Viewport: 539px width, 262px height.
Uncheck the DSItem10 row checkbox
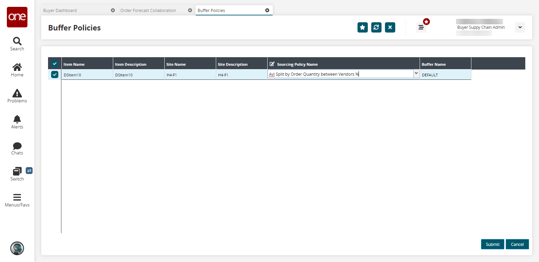tap(55, 74)
